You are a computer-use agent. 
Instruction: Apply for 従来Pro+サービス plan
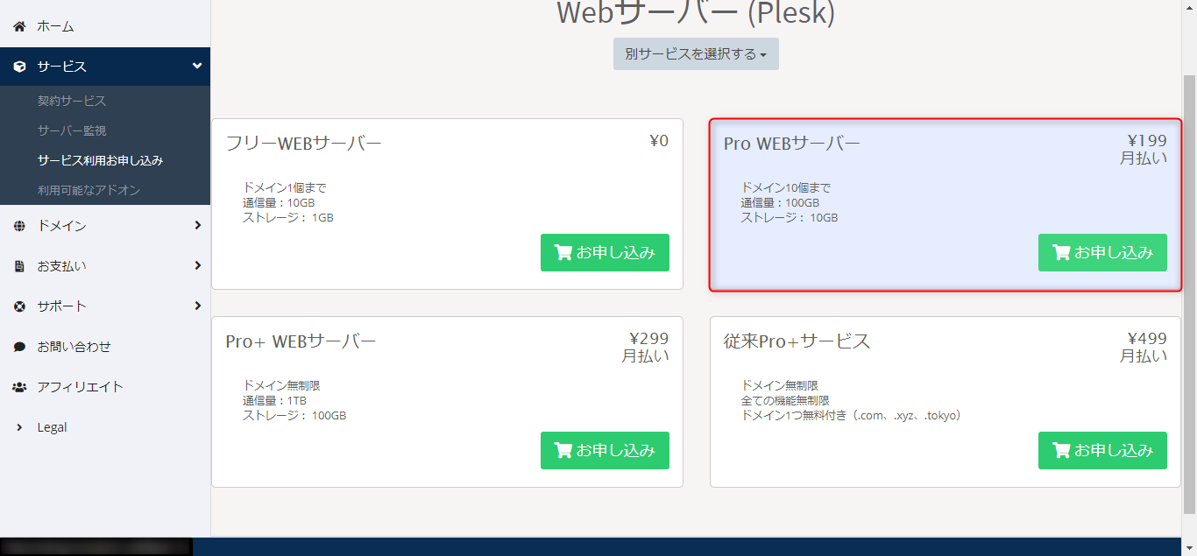(1102, 450)
